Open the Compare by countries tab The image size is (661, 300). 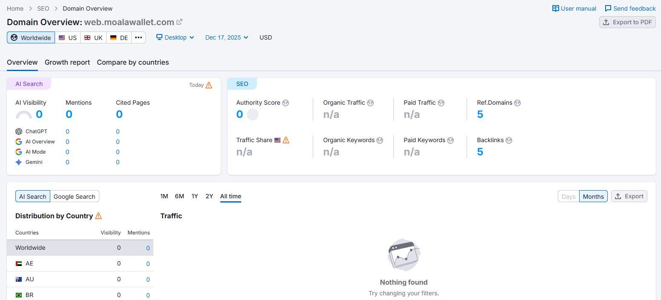coord(133,62)
